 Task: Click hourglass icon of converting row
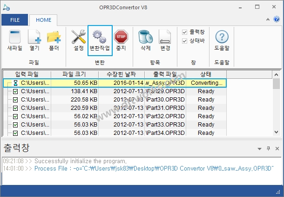tap(15, 83)
